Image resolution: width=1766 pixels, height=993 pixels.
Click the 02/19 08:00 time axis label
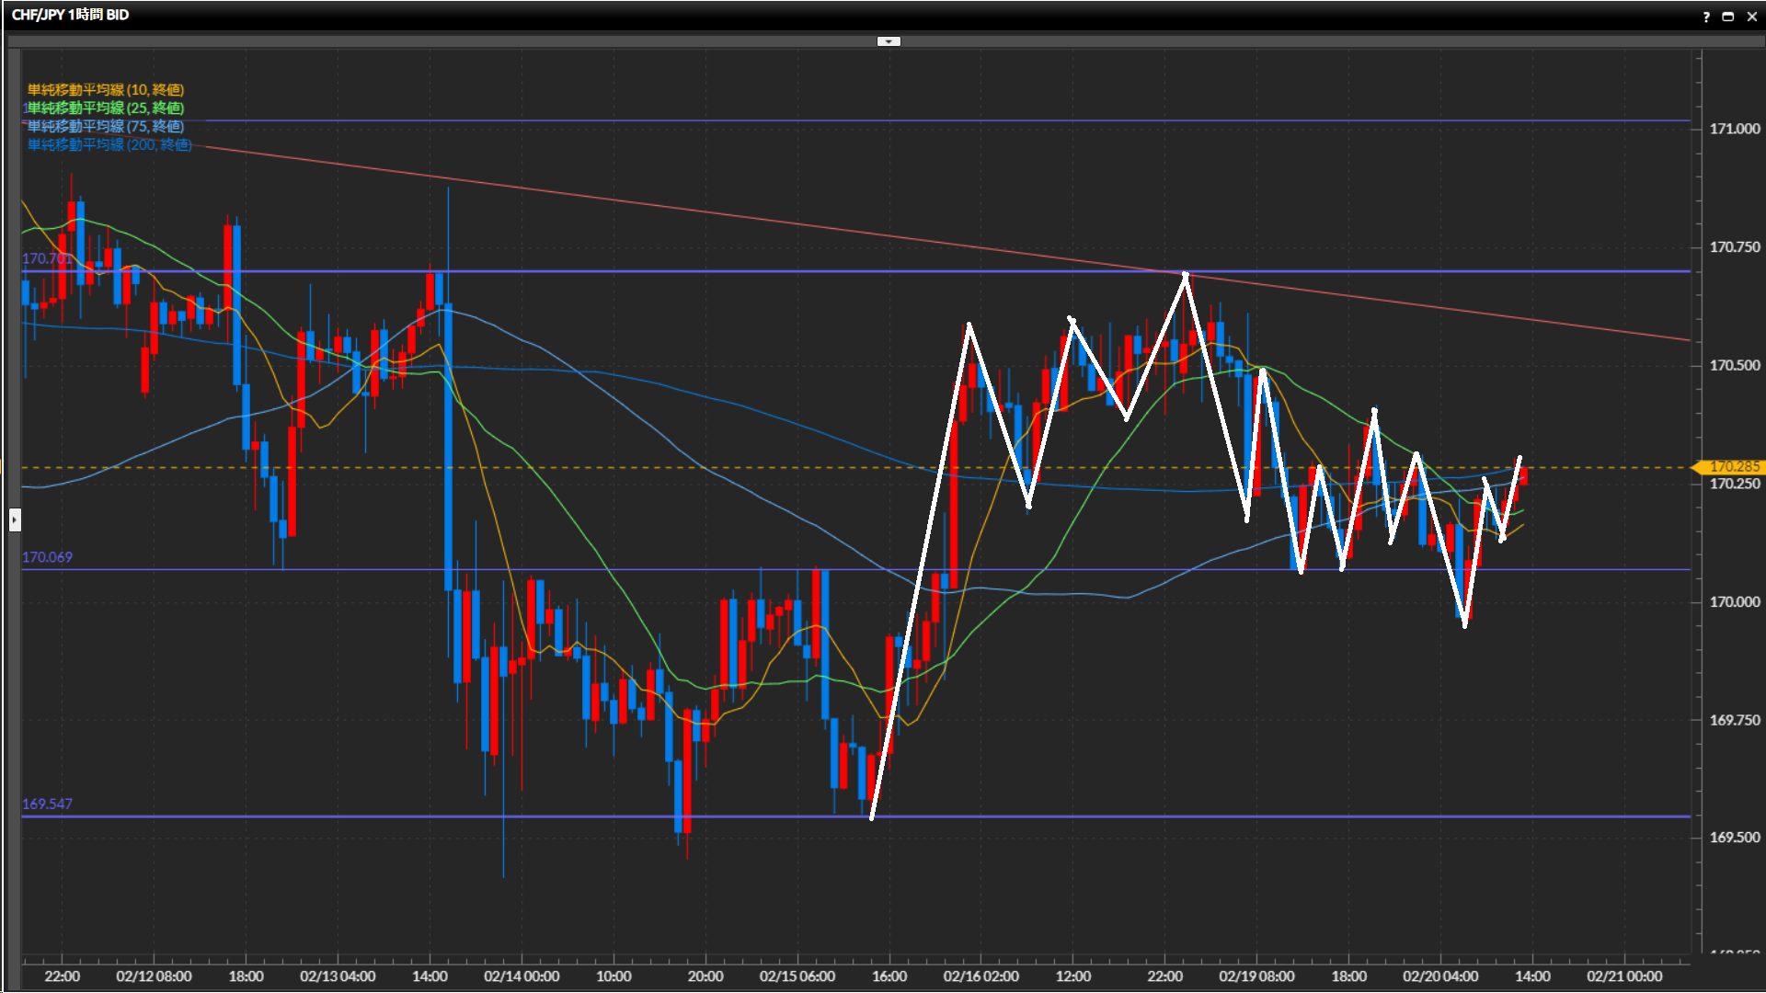[x=1256, y=976]
